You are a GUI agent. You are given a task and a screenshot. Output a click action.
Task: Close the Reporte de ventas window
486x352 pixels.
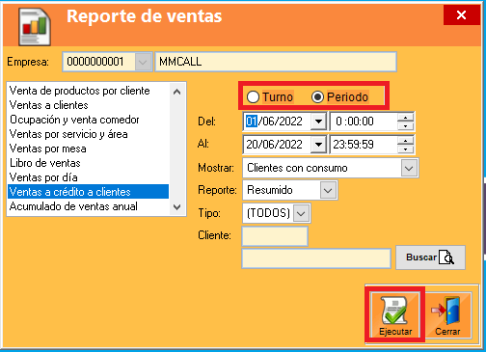[x=462, y=14]
